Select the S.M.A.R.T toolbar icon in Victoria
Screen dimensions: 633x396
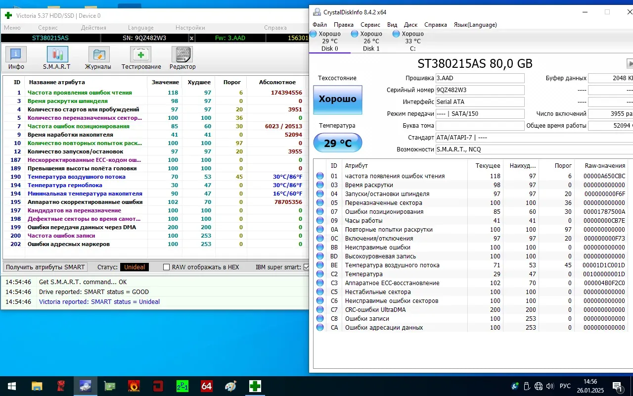tap(57, 58)
